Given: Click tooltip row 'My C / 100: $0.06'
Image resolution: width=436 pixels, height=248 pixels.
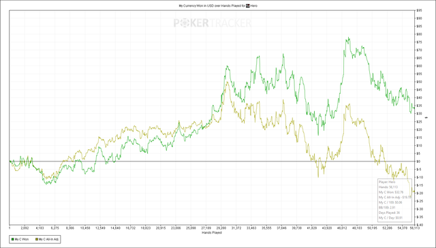Looking at the screenshot, I should (390, 202).
